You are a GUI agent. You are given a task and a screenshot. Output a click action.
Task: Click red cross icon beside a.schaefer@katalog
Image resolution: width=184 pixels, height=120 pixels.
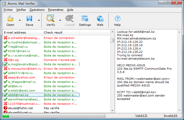[x=5, y=38]
